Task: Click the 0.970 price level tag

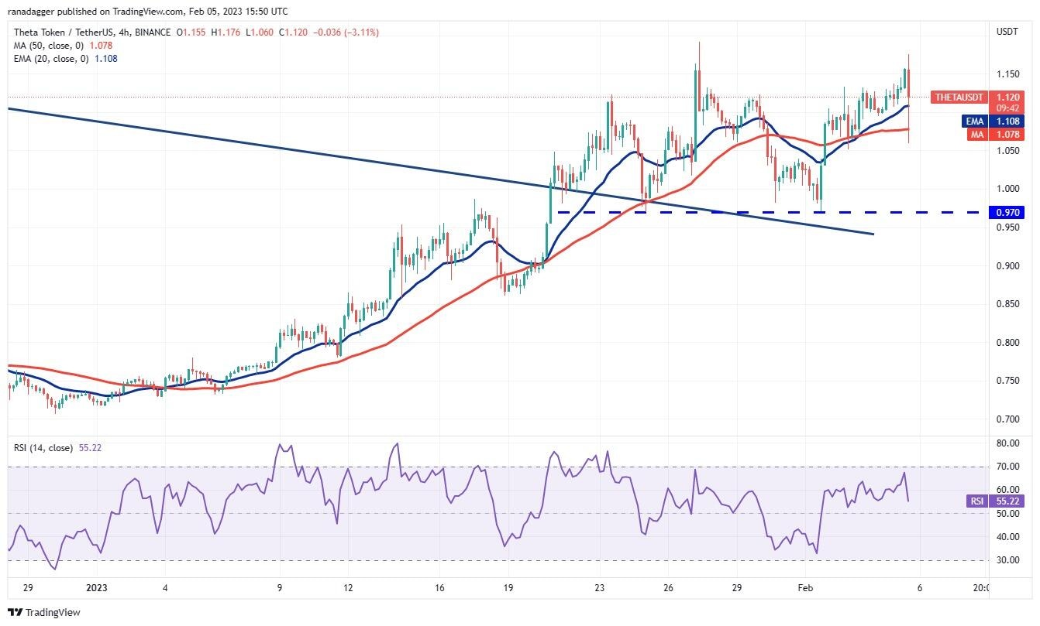Action: coord(1007,212)
